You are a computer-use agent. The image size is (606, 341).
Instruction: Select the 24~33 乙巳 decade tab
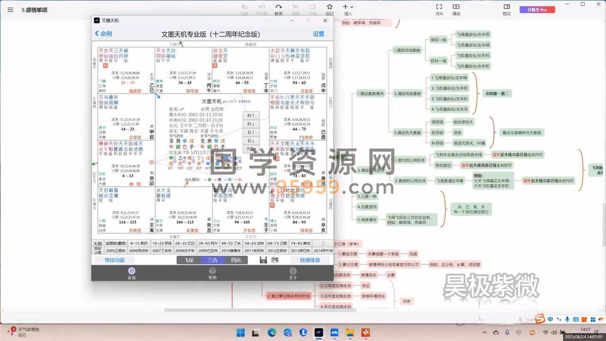185,243
